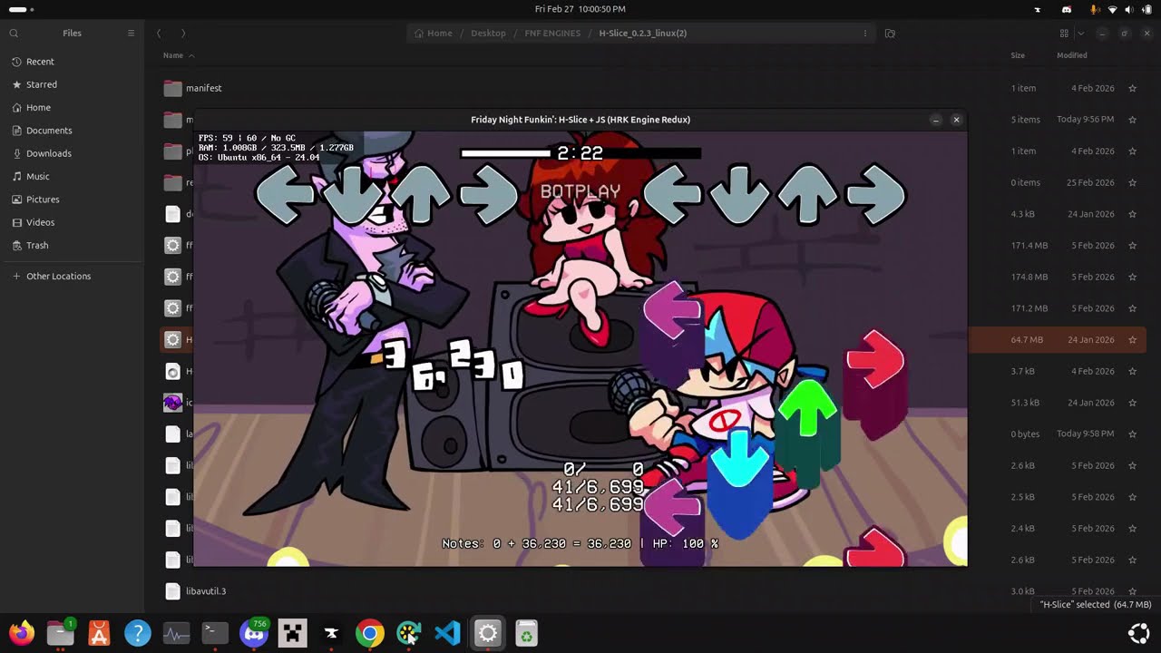The height and width of the screenshot is (653, 1161).
Task: Click the battery icon in the top bar
Action: click(x=1146, y=9)
